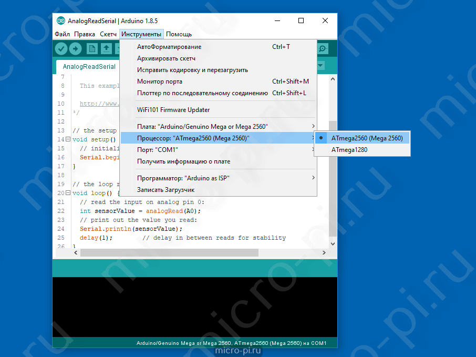Collapse the setup() function fold marker

67,139
